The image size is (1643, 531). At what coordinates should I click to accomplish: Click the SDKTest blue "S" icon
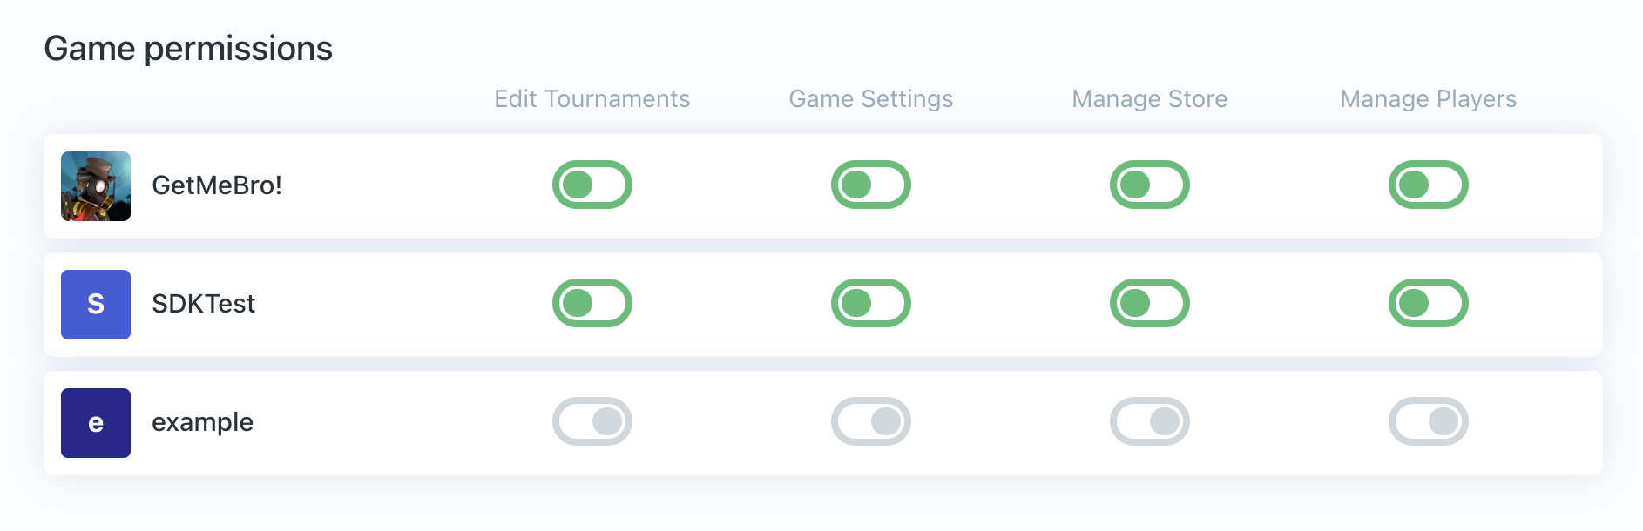point(96,305)
